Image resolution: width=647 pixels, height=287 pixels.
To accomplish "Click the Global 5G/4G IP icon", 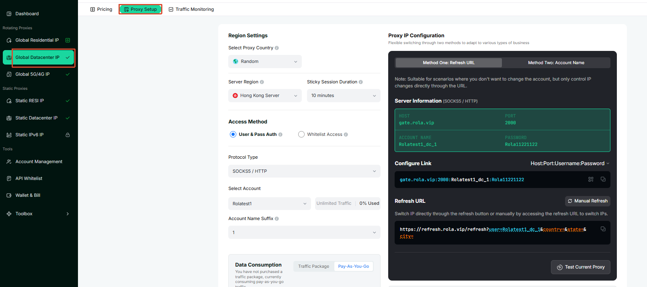I will click(x=9, y=74).
